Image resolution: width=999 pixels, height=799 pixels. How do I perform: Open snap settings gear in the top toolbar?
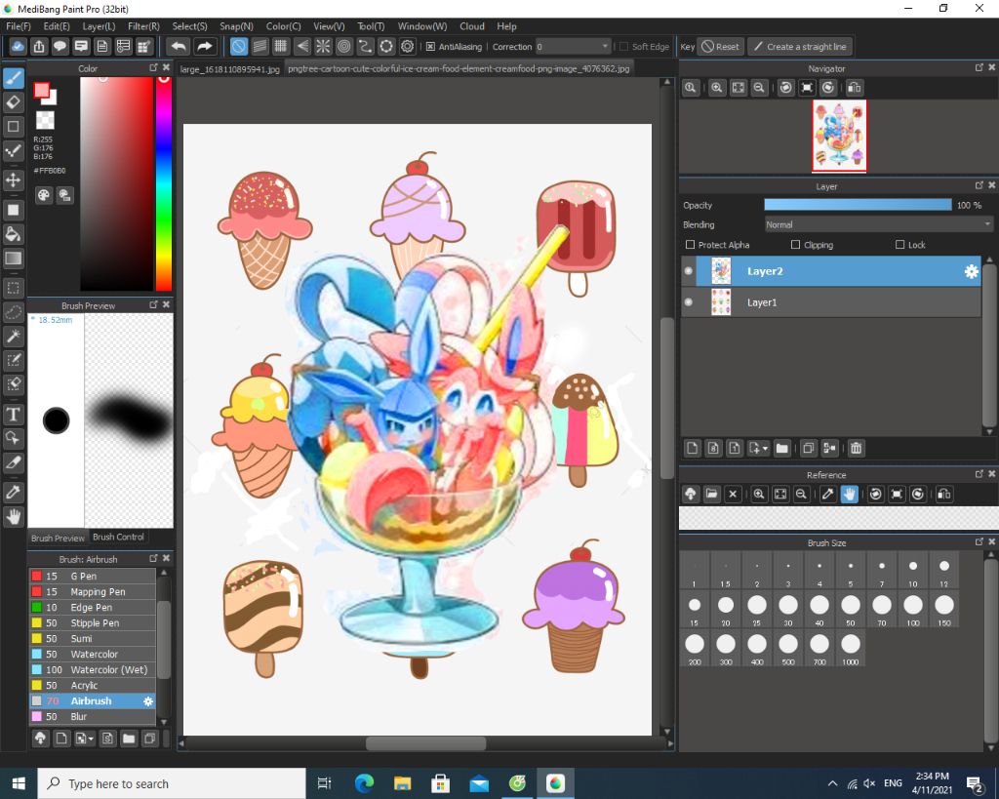(x=408, y=47)
